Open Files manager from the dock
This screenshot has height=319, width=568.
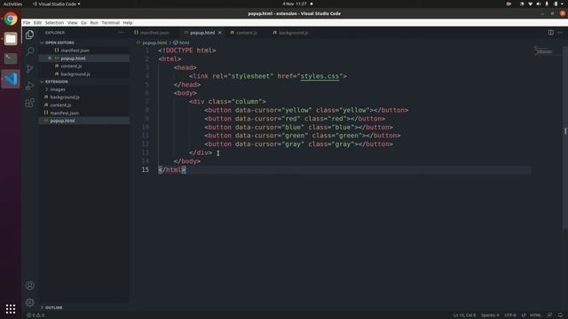11,39
